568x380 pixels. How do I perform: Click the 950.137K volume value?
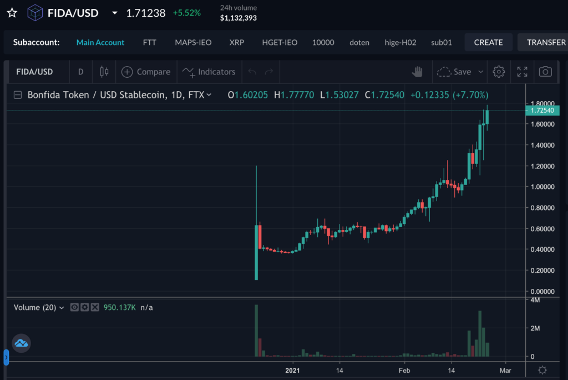(x=120, y=307)
